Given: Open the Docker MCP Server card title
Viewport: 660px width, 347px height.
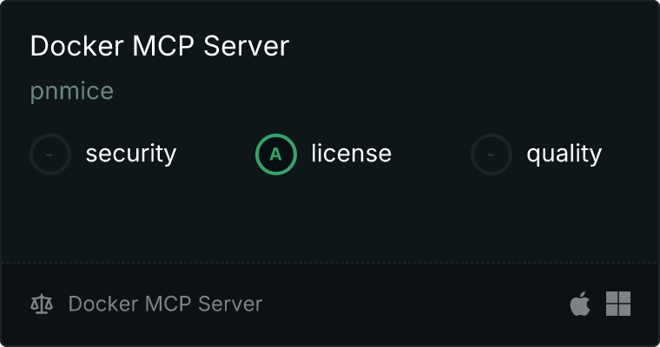Looking at the screenshot, I should click(x=160, y=46).
